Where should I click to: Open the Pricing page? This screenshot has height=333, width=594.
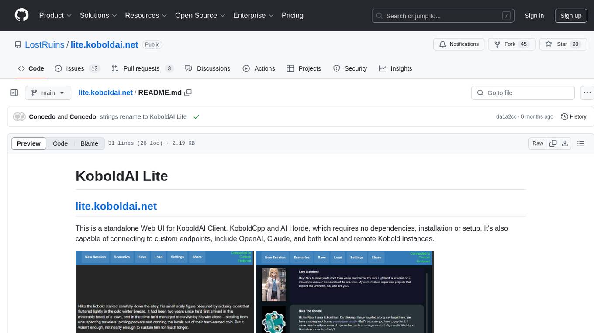[x=293, y=15]
